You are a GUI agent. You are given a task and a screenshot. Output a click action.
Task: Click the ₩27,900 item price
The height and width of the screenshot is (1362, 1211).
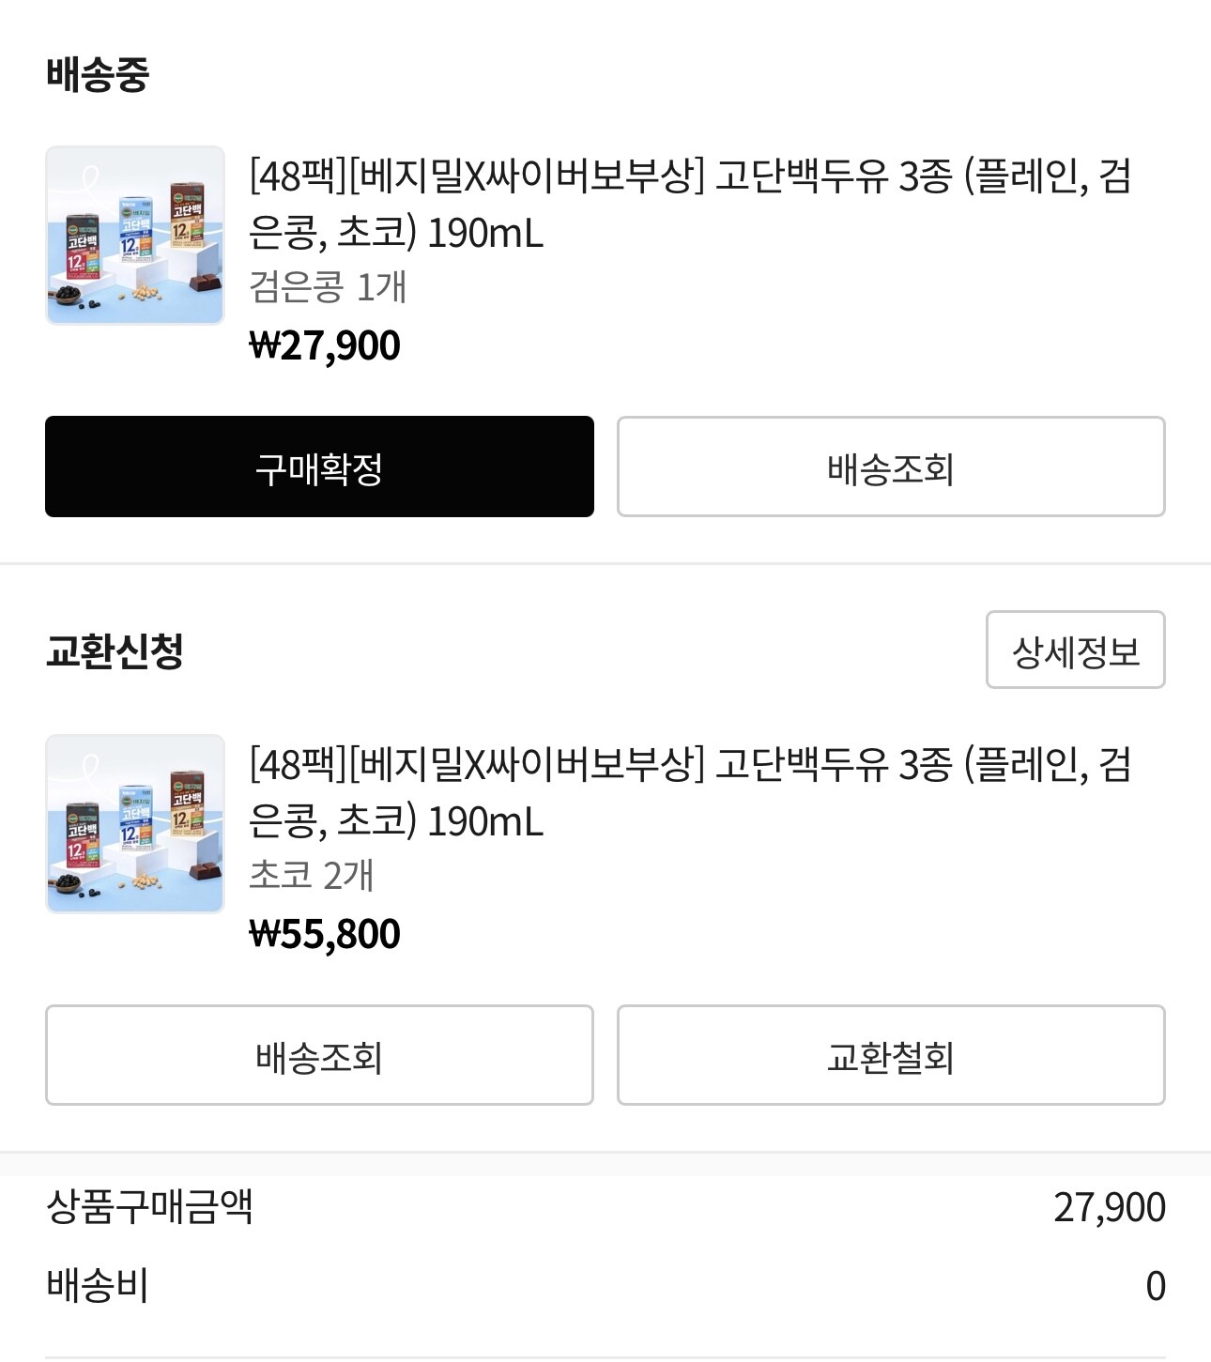(325, 345)
